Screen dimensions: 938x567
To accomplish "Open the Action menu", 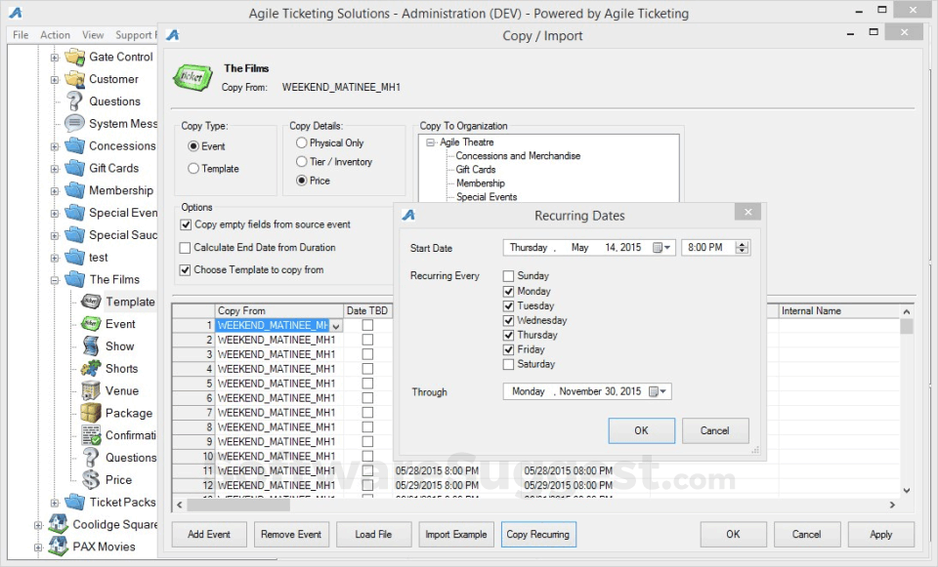I will click(55, 34).
